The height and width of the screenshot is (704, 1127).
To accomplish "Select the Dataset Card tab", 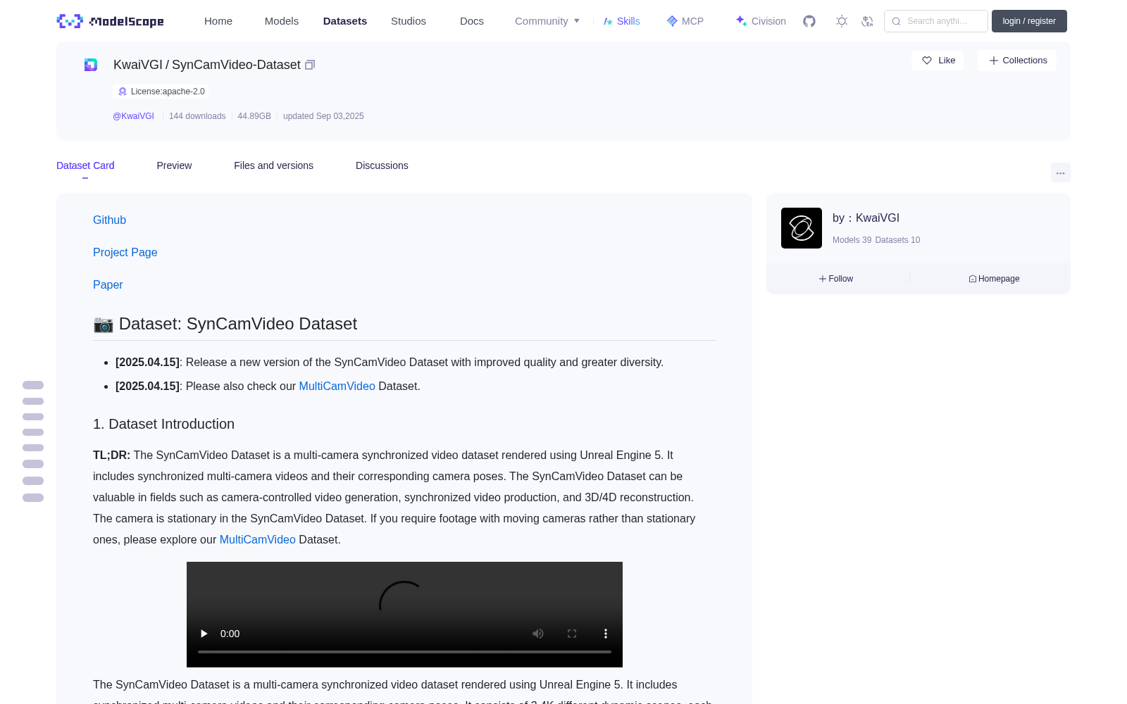I will coord(85,165).
